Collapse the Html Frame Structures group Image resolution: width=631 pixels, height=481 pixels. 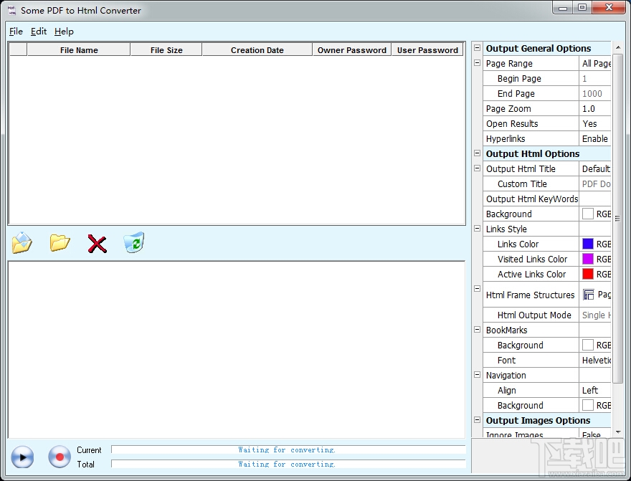tap(478, 289)
